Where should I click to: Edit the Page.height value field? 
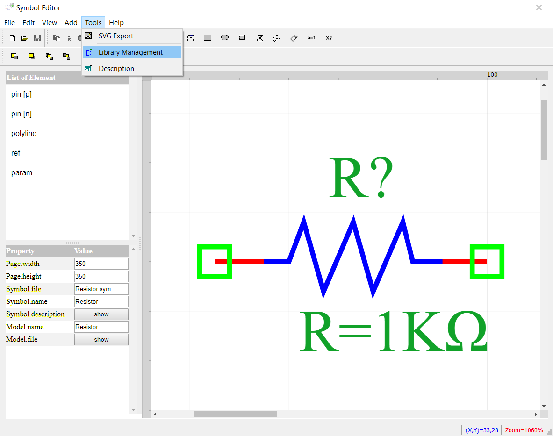coord(101,276)
